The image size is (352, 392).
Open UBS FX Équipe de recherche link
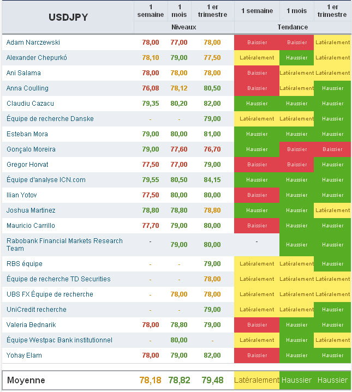(x=50, y=294)
